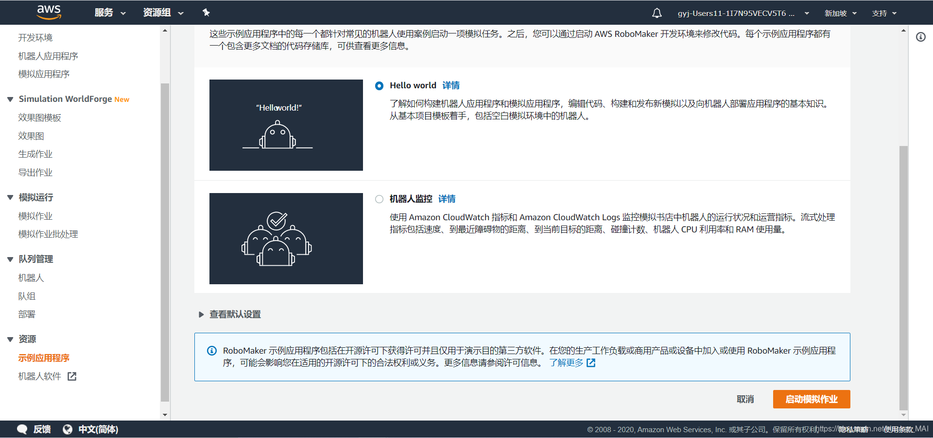Click the info icon in the license notice
933x438 pixels.
(x=212, y=351)
